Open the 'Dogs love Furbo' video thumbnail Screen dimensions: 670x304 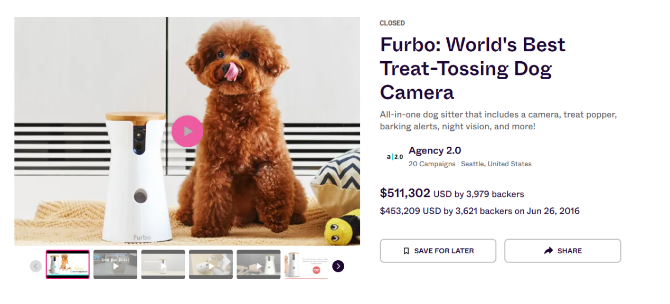pyautogui.click(x=115, y=264)
